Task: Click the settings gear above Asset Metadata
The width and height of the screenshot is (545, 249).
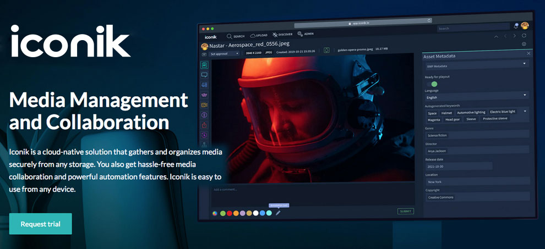Action: point(524,45)
